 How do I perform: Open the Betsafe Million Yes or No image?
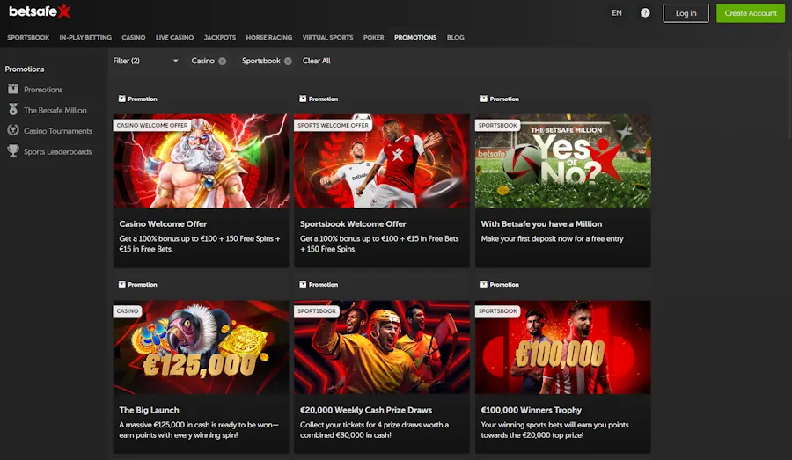pyautogui.click(x=562, y=161)
